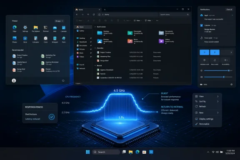Screen dimensions: 240x160
Task: Open Microsoft Edge from the taskbar
Action: tap(137, 152)
